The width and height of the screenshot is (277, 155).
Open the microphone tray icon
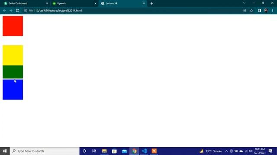232,151
